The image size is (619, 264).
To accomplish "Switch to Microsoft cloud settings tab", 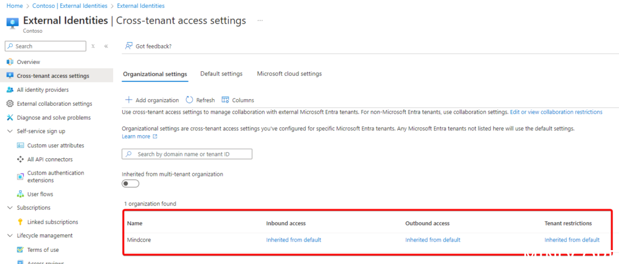I will (x=289, y=74).
